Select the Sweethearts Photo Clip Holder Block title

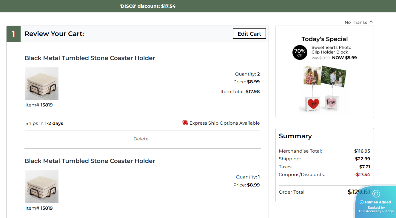pos(331,50)
